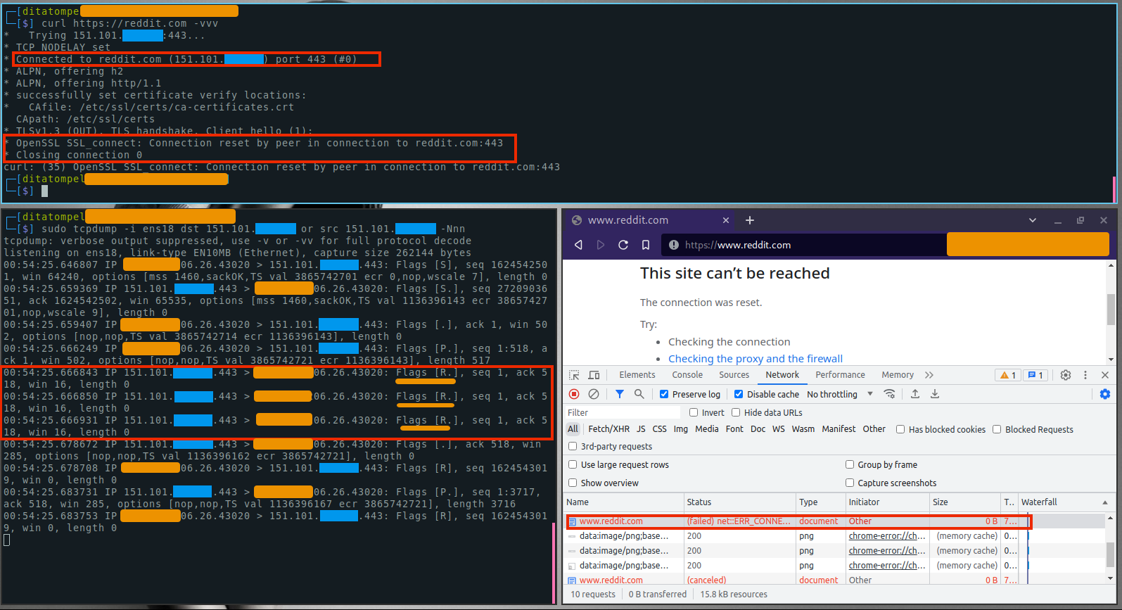The height and width of the screenshot is (610, 1122).
Task: Sort network requests by Name column
Action: tap(624, 502)
